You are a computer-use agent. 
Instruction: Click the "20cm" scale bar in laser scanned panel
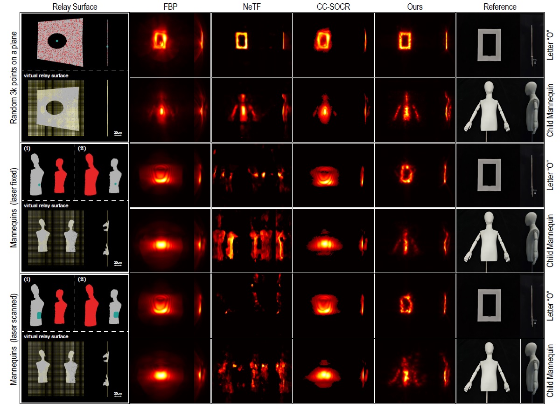tap(118, 394)
